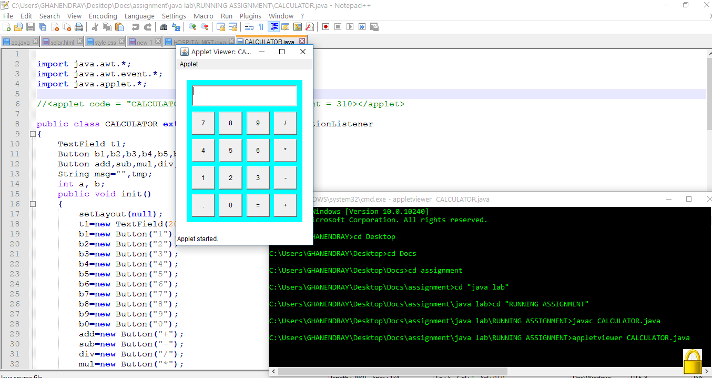
Task: Save the current file via toolbar
Action: coord(30,27)
